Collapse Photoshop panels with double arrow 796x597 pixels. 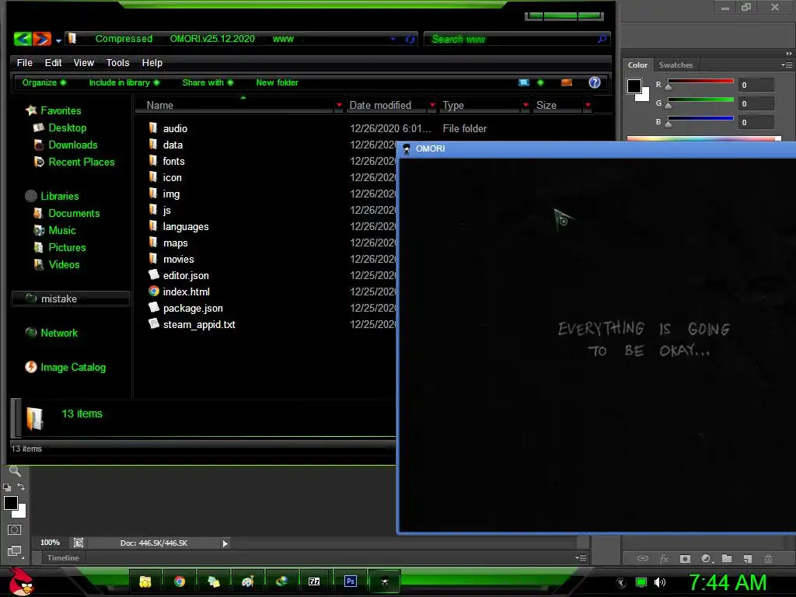788,54
